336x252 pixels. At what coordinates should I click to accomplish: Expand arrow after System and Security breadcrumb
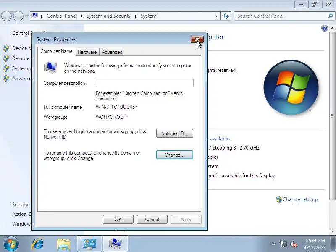(x=136, y=16)
